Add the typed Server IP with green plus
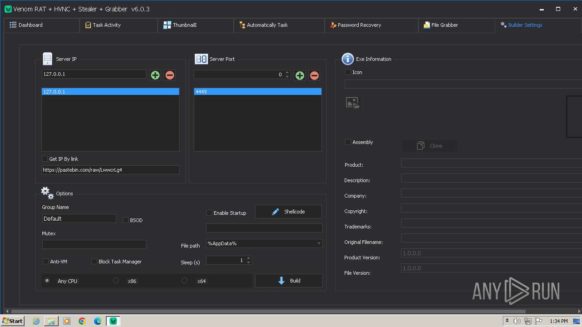The width and height of the screenshot is (582, 327). click(x=155, y=75)
